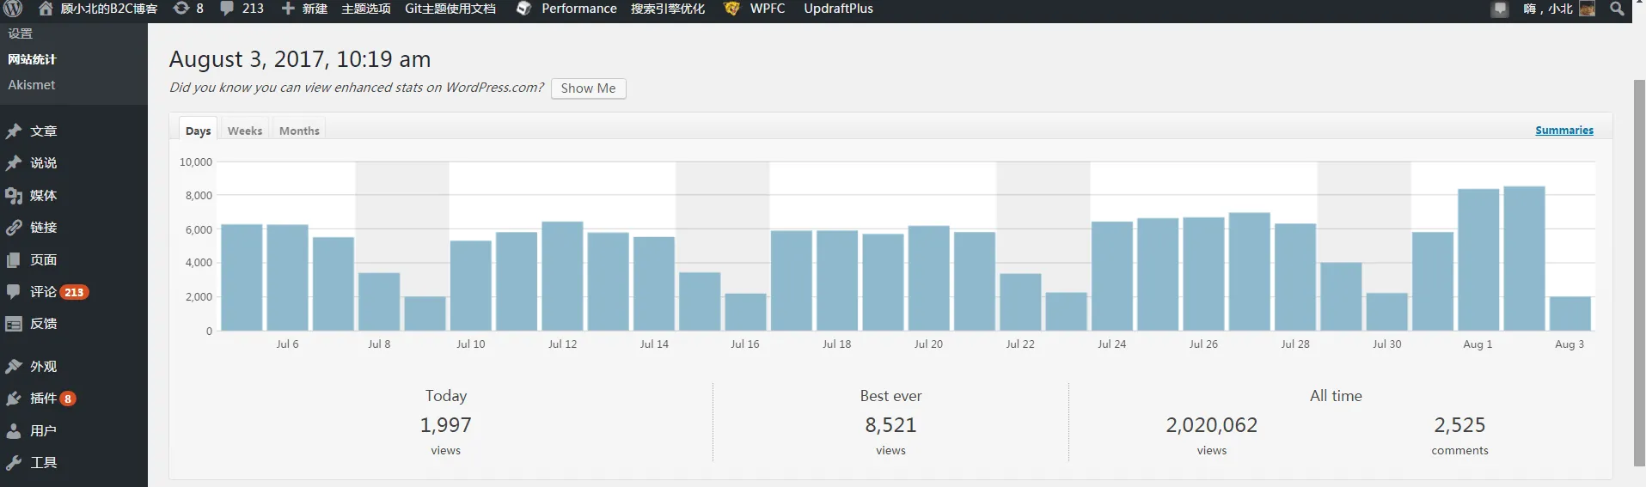Click the WPFC cheetah icon
The width and height of the screenshot is (1646, 487).
pyautogui.click(x=731, y=9)
